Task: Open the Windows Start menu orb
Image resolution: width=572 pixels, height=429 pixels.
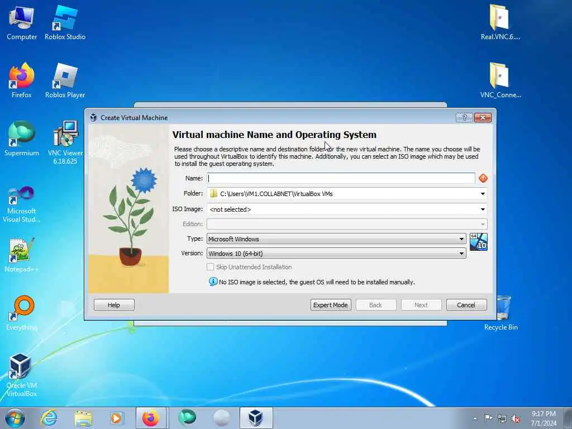Action: [15, 418]
